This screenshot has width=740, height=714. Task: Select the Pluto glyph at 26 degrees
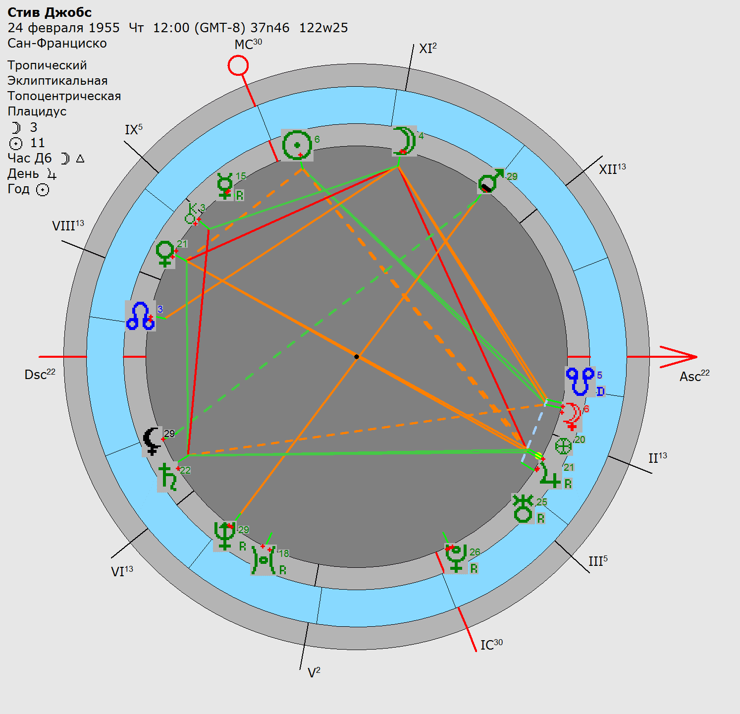click(456, 558)
